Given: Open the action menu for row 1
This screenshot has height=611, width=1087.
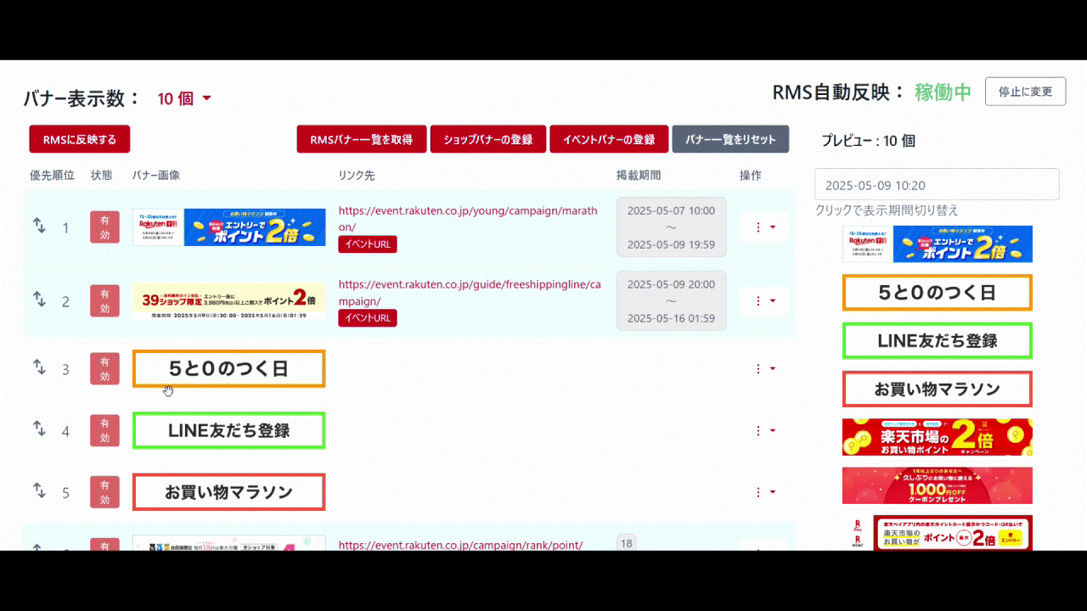Looking at the screenshot, I should (764, 227).
